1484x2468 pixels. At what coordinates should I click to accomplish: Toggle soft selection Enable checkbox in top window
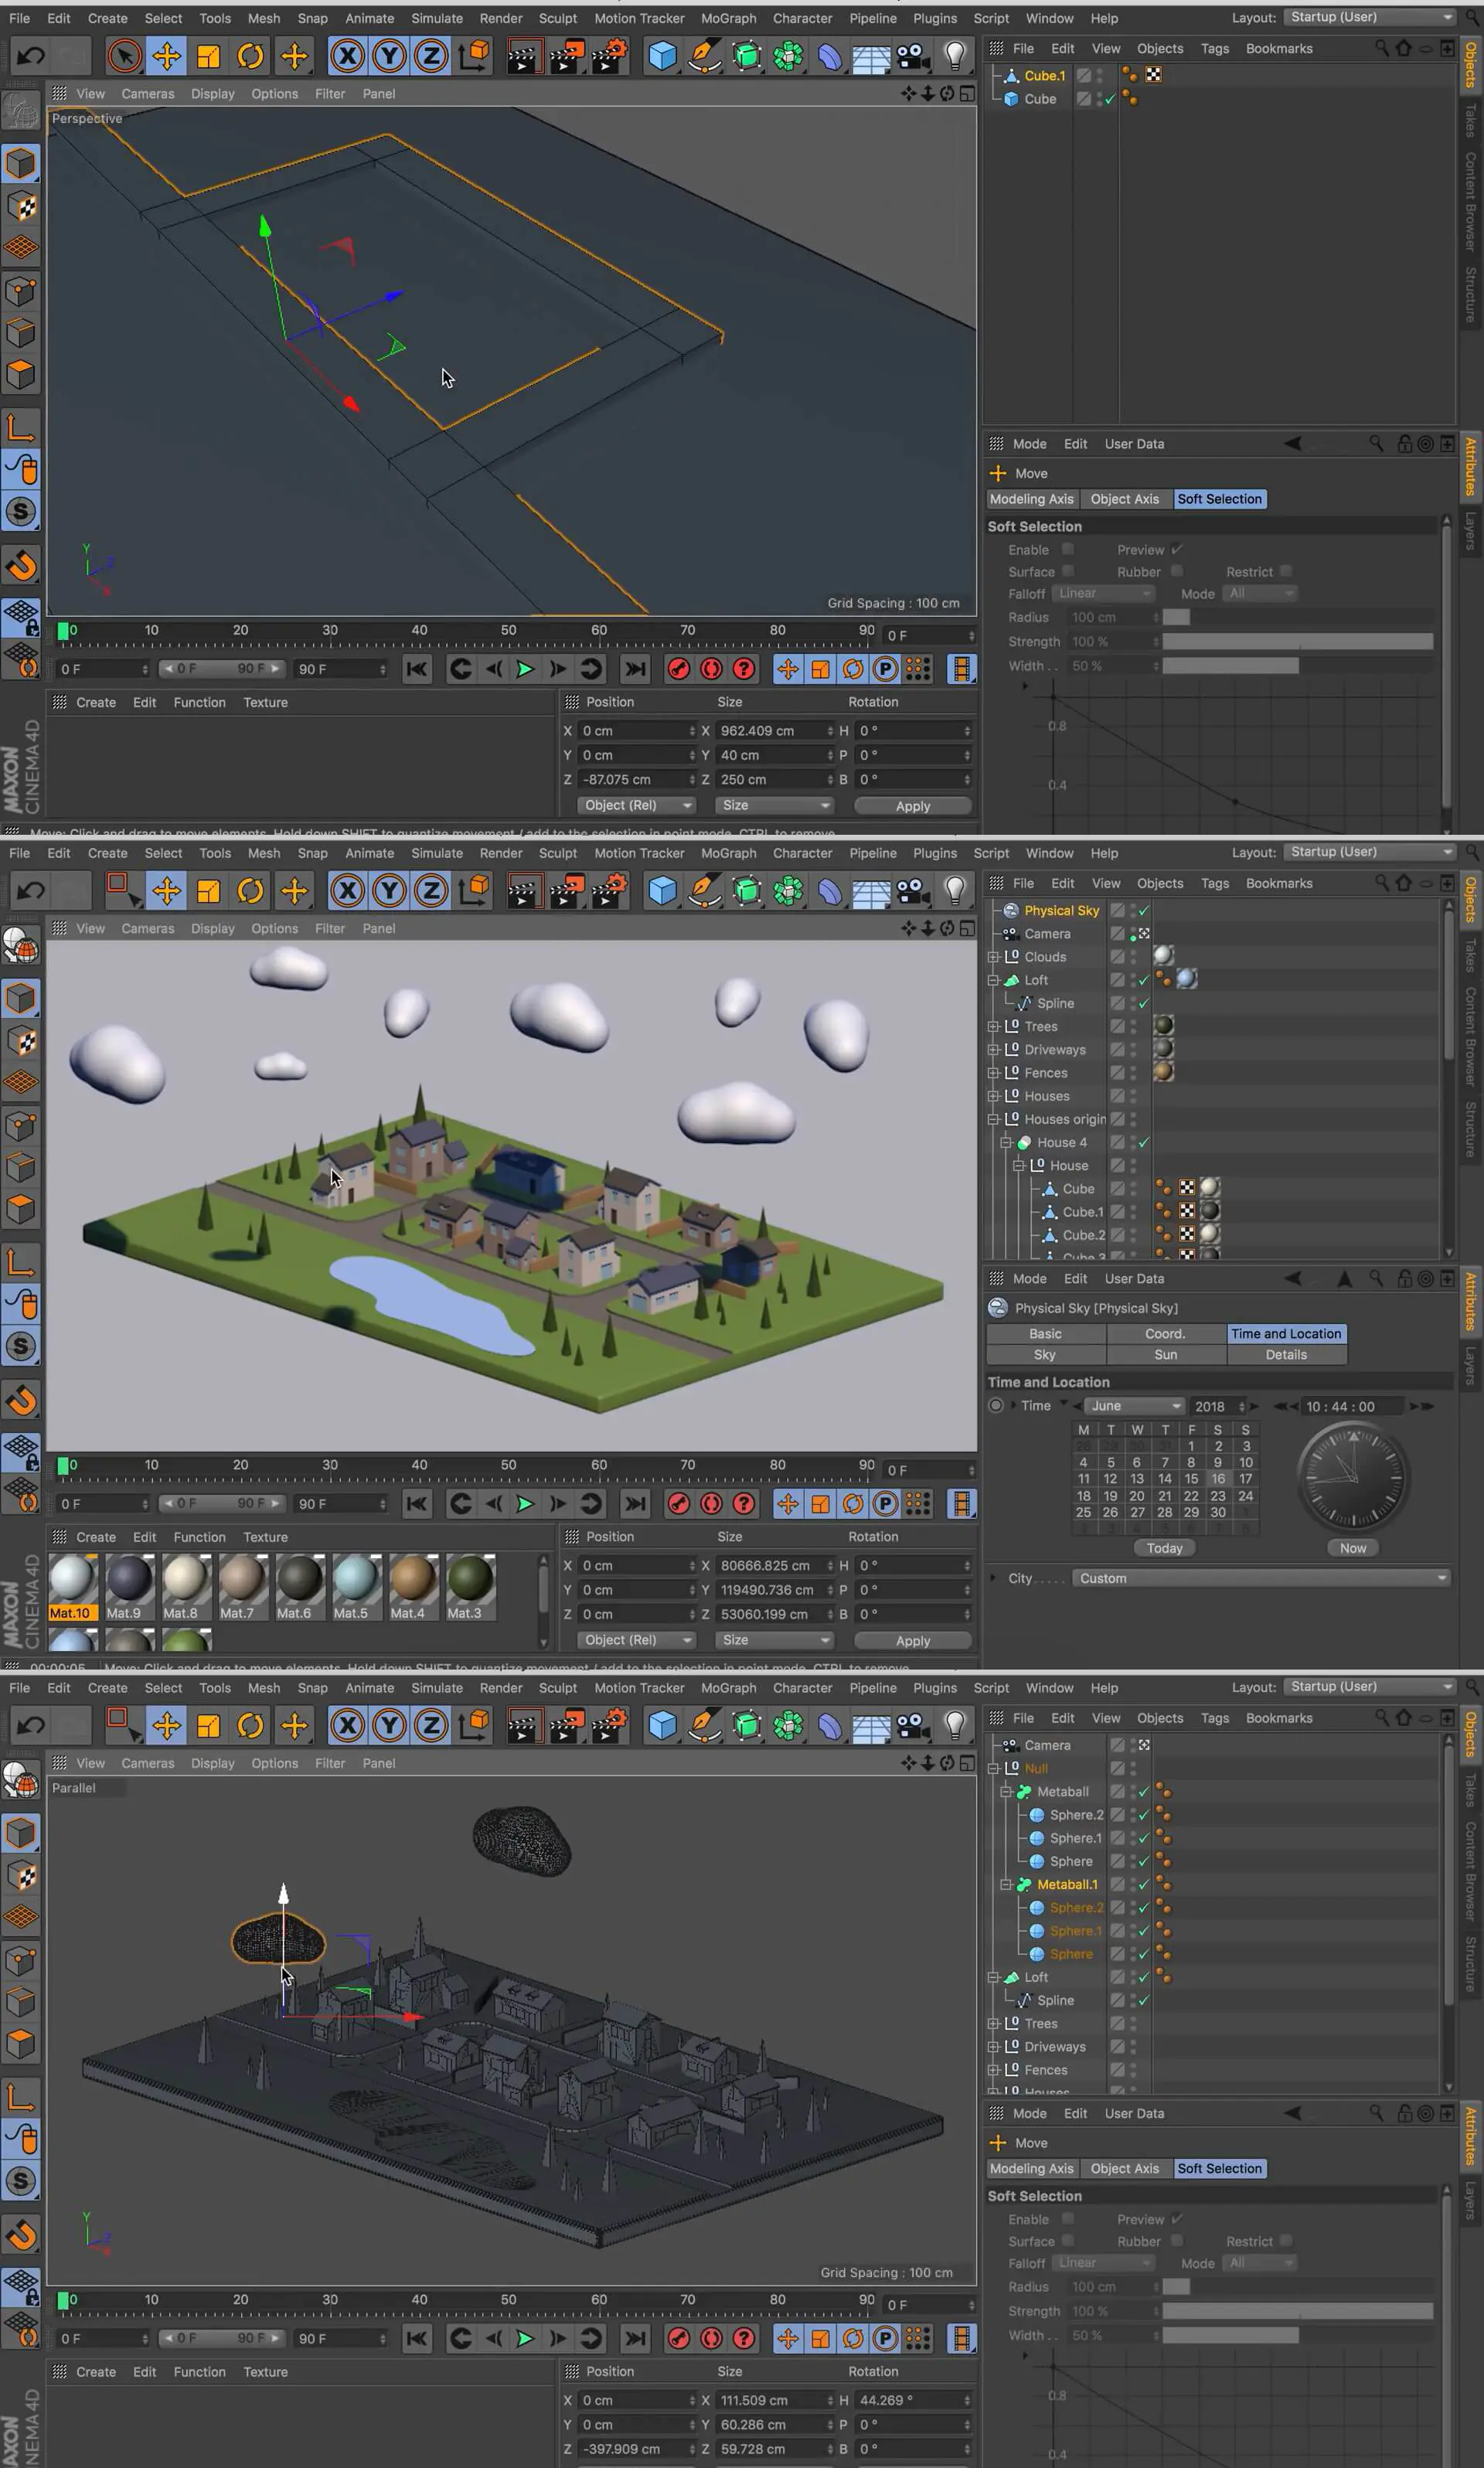click(1068, 549)
